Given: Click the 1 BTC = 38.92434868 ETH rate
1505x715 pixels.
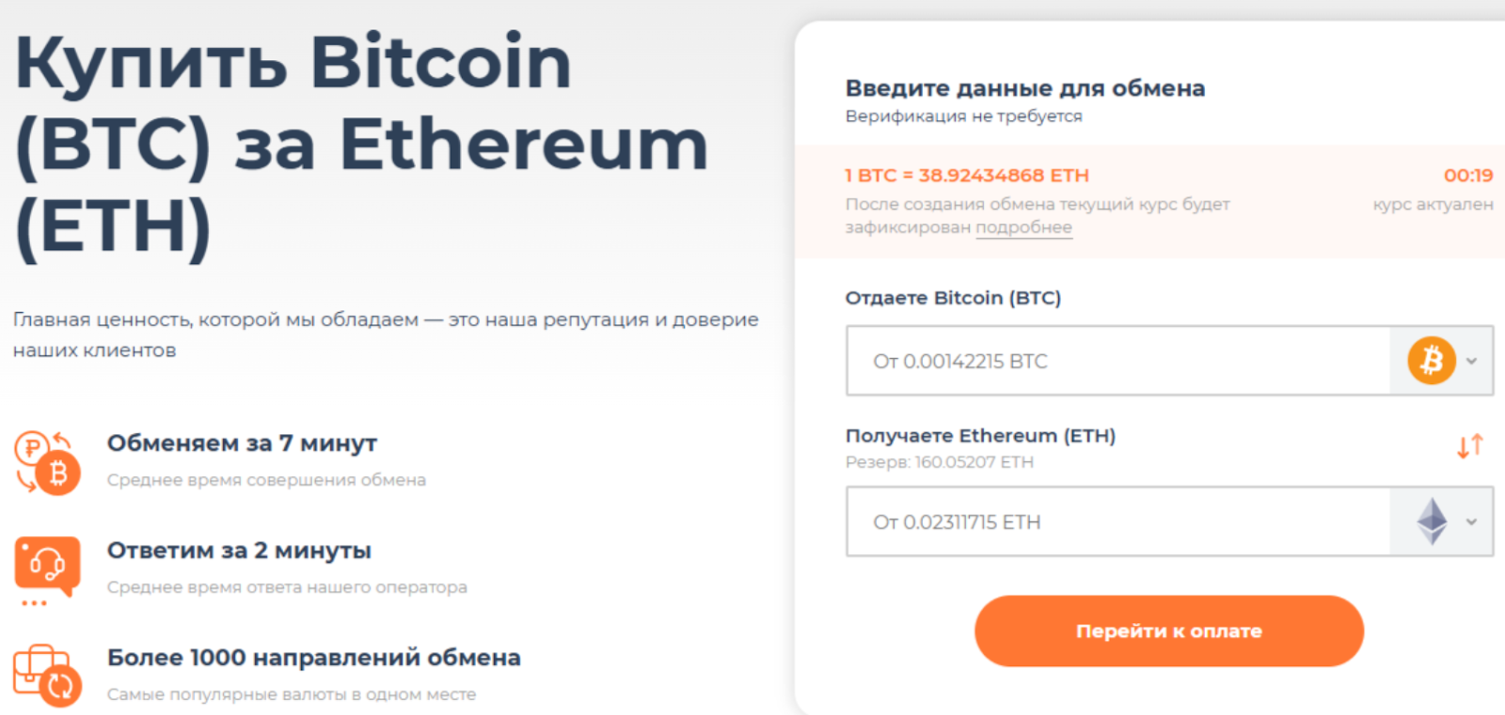Looking at the screenshot, I should [966, 175].
